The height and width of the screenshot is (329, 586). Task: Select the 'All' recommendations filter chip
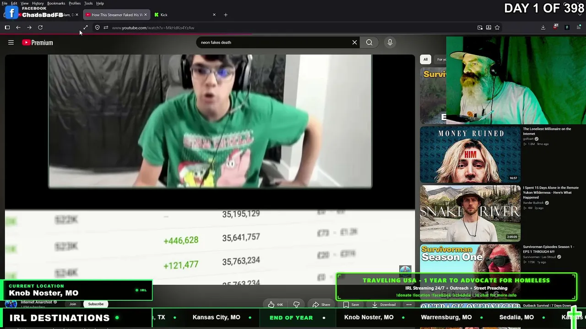point(425,59)
